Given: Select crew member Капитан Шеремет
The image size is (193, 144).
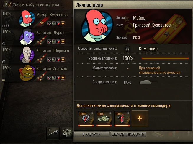Looking at the screenshot, I should 37,55.
